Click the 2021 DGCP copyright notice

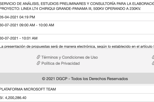pos(85,79)
